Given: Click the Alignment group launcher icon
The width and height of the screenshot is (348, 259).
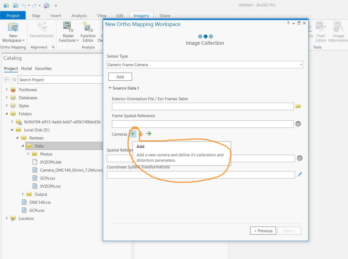Looking at the screenshot, I should pyautogui.click(x=53, y=47).
